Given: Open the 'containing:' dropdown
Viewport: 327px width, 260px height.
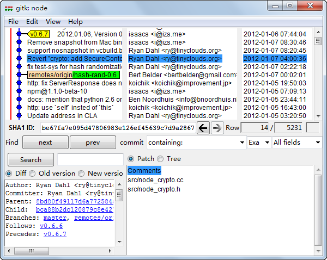Looking at the screenshot, I should point(242,143).
